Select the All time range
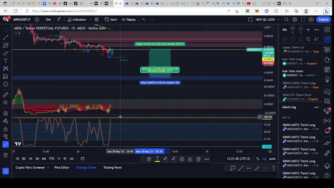The height and width of the screenshot is (188, 334). 71,159
